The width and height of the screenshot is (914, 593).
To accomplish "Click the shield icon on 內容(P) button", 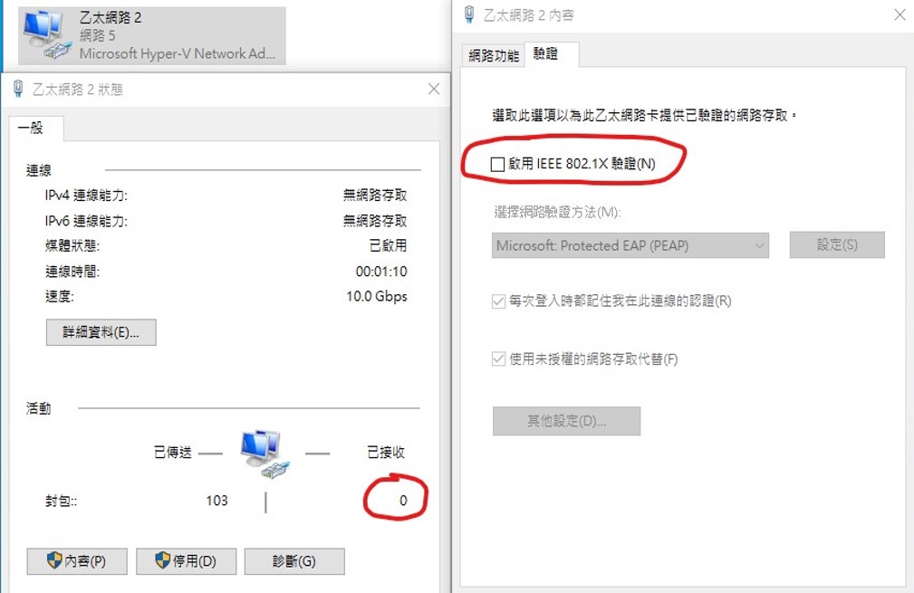I will (54, 560).
